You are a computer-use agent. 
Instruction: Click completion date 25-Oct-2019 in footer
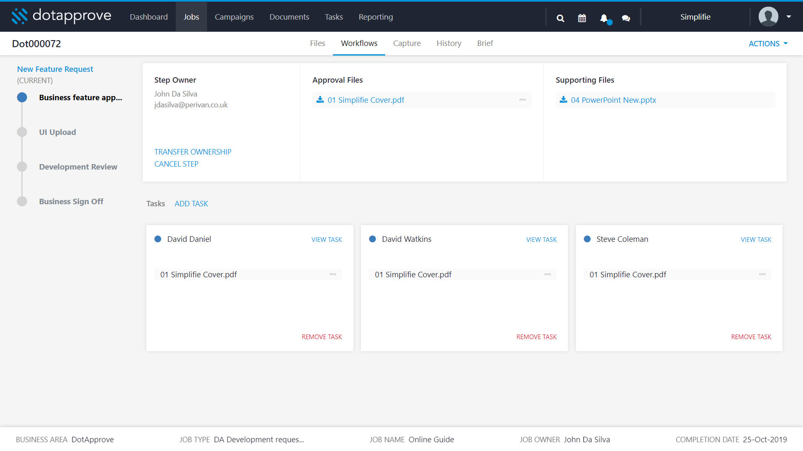tap(765, 440)
